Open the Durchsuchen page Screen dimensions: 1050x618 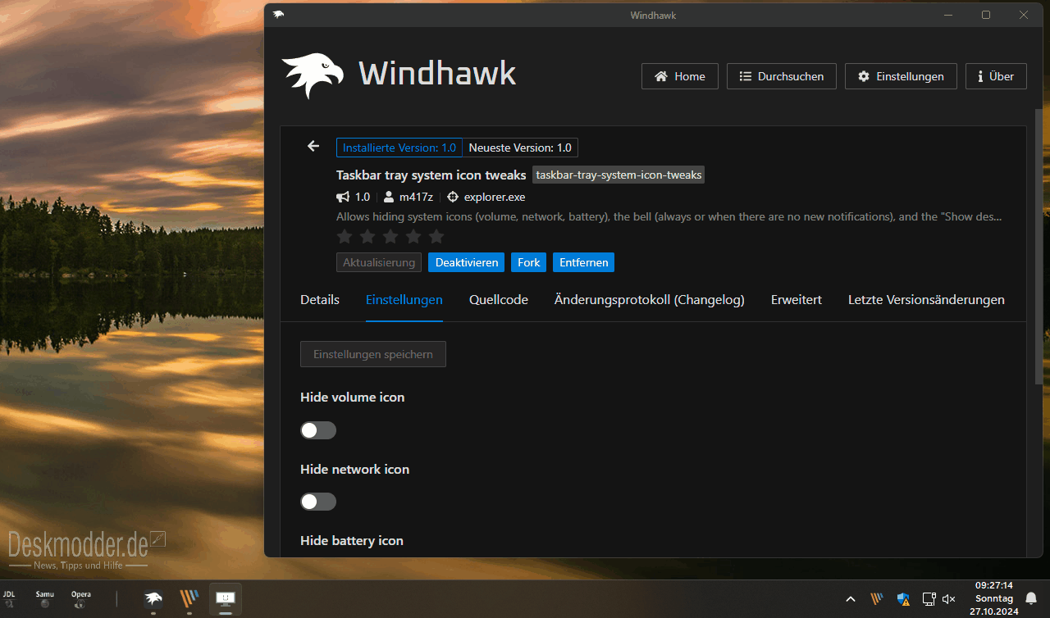pyautogui.click(x=782, y=76)
